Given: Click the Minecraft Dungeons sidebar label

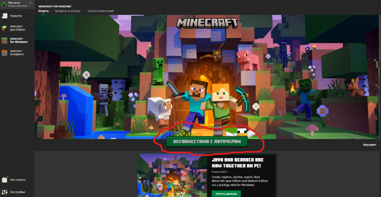Looking at the screenshot, I should (16, 52).
